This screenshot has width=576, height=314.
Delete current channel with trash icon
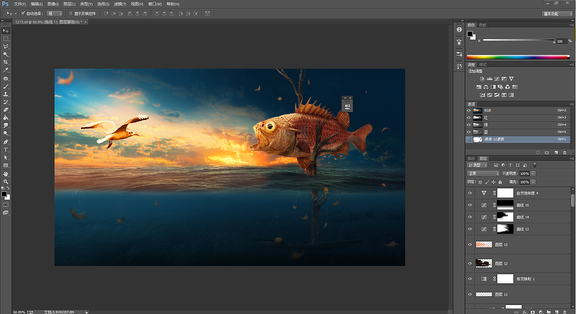[x=565, y=153]
